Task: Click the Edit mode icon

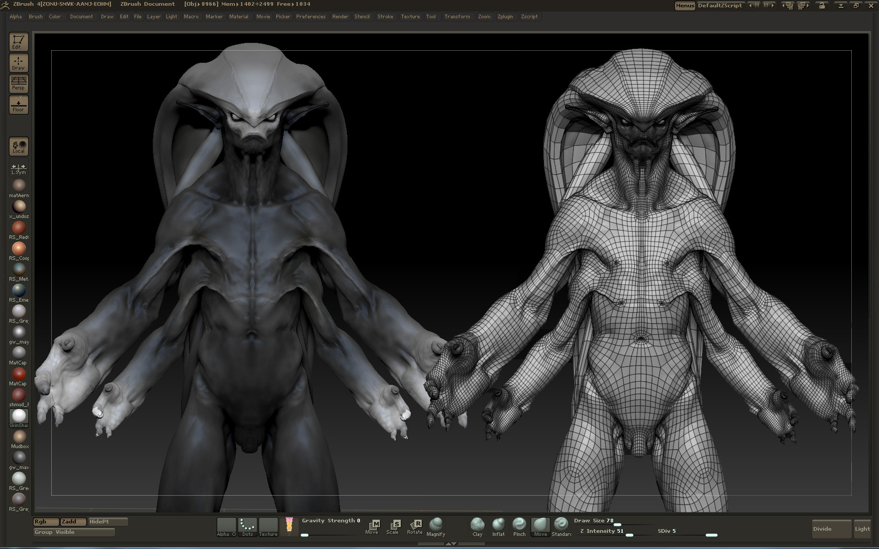Action: pyautogui.click(x=18, y=42)
